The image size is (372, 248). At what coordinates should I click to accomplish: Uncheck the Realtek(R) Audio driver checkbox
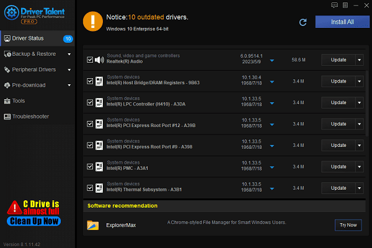click(x=90, y=60)
